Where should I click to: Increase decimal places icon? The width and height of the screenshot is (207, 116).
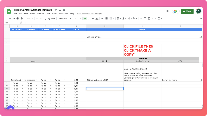pos(49,18)
